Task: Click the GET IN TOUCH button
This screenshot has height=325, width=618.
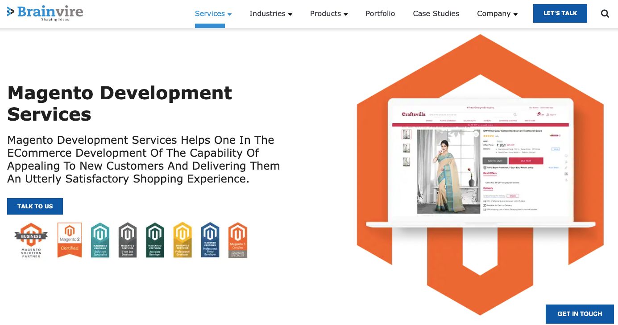Action: pos(580,314)
